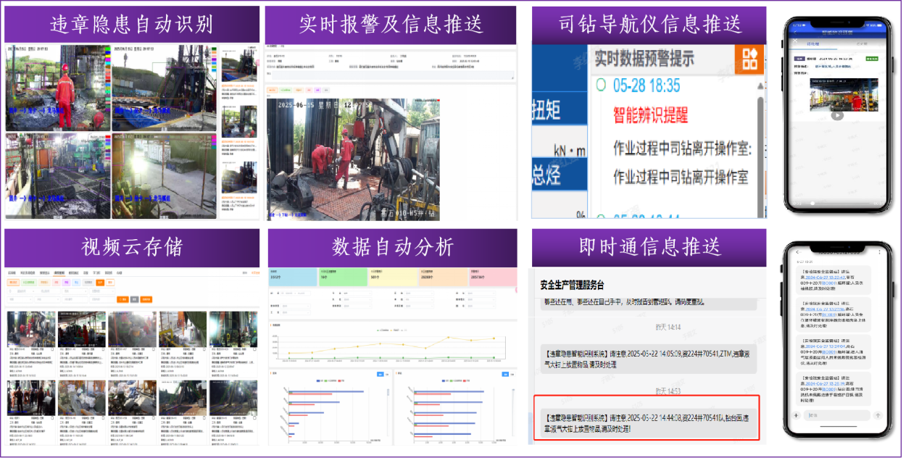The width and height of the screenshot is (919, 458).
Task: Open bottom-right camera feed in 违章隐患自动识别 panel
Action: click(165, 175)
